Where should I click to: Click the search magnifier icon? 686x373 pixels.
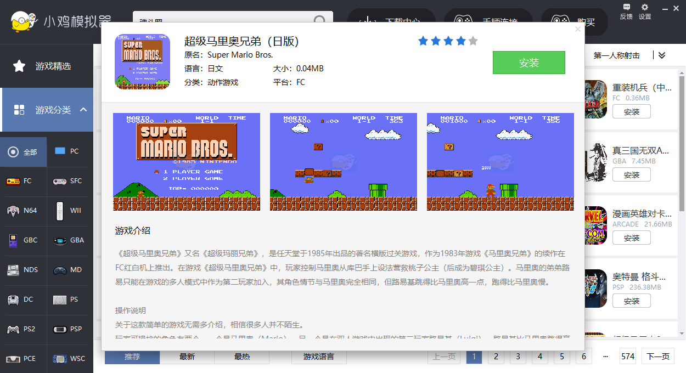(320, 21)
